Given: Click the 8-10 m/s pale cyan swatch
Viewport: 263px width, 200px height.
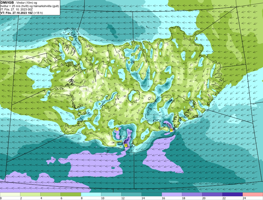Looking at the screenshot, I should 91,195.
